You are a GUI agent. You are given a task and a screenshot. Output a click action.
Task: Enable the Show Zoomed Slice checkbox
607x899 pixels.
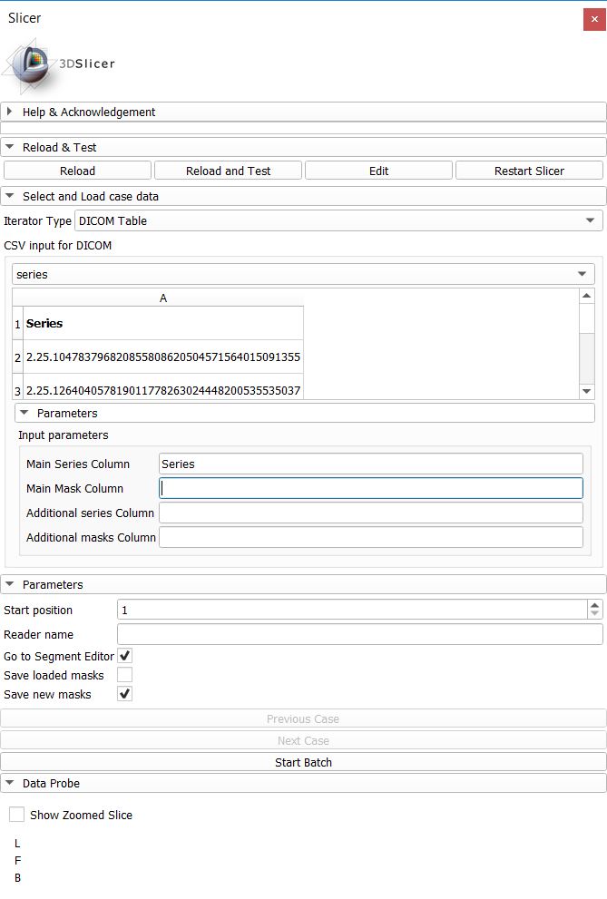tap(16, 814)
